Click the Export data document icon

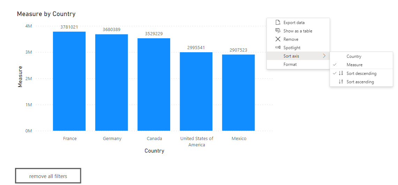278,23
